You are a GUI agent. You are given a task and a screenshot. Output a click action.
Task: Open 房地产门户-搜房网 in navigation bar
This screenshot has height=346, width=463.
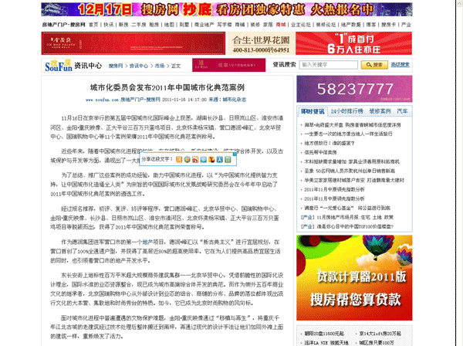point(63,25)
